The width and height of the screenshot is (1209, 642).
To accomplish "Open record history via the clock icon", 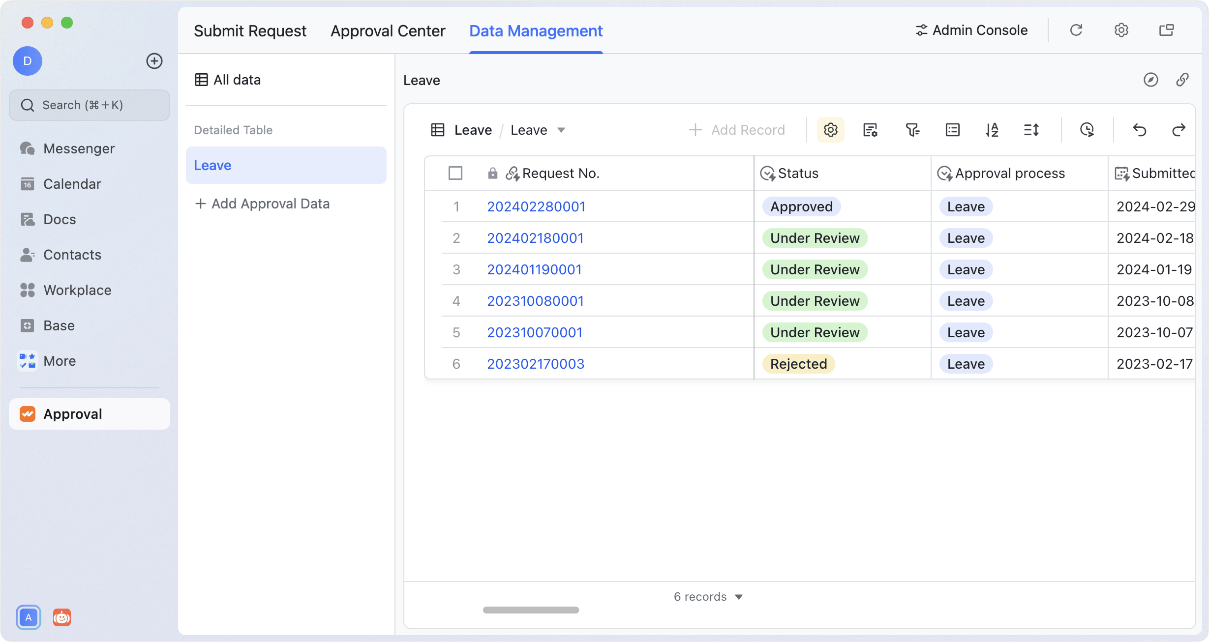I will [x=1088, y=130].
